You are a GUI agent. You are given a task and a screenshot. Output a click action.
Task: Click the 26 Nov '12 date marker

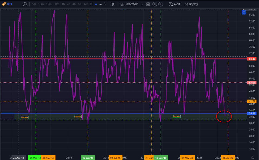[48, 158]
